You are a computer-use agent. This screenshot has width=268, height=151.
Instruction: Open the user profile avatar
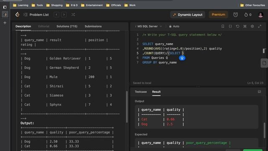pos(260,15)
